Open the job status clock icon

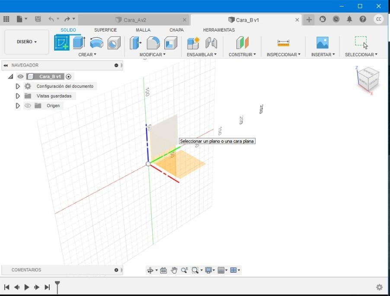click(x=336, y=19)
